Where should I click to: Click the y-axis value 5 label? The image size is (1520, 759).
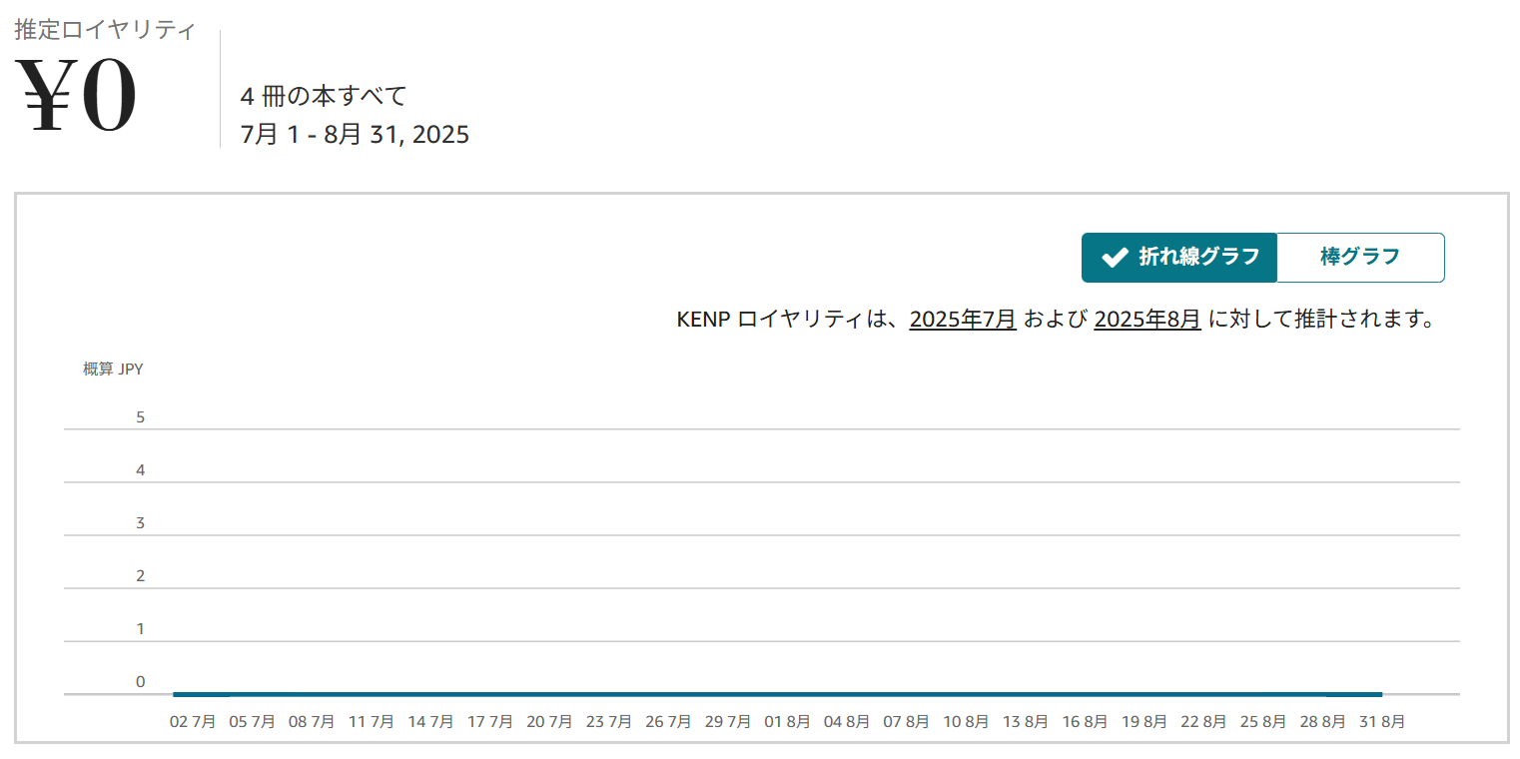[141, 417]
